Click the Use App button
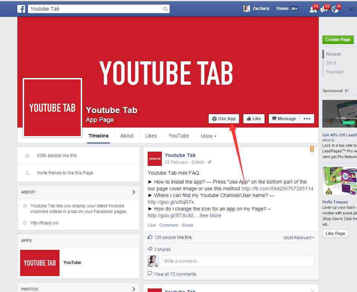Viewport: 357px width, 292px height. click(224, 119)
